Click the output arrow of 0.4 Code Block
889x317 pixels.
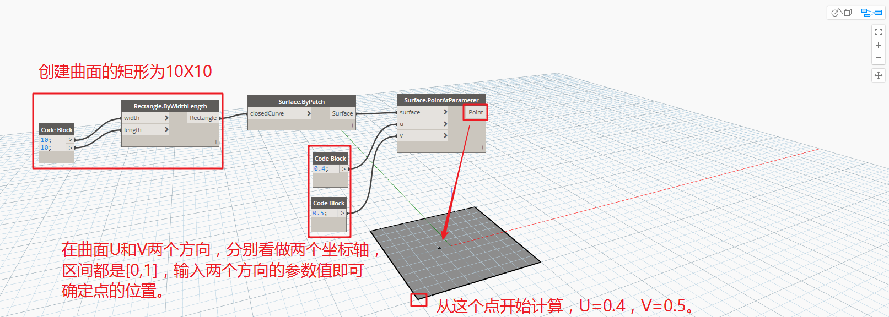tap(344, 169)
